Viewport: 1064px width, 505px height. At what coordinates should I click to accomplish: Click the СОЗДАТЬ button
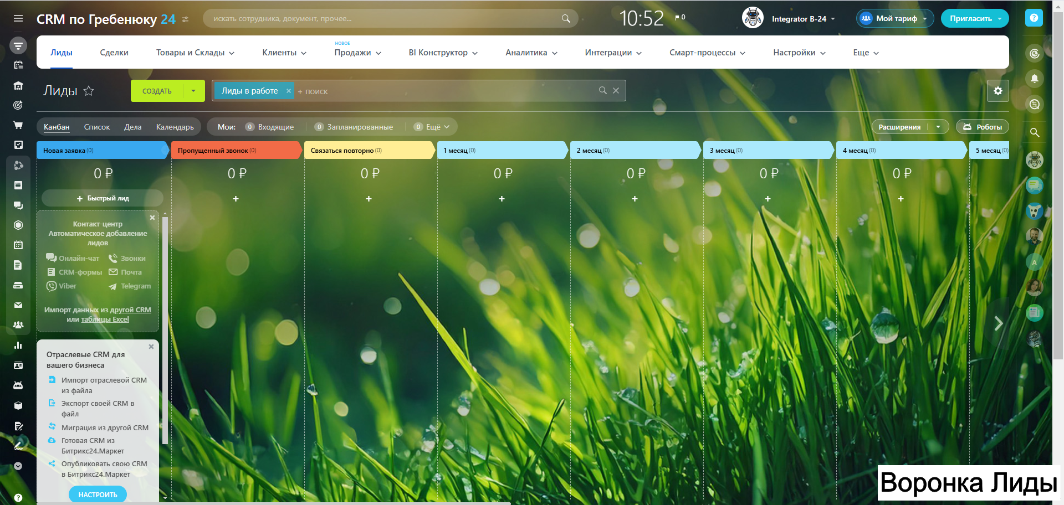tap(157, 91)
